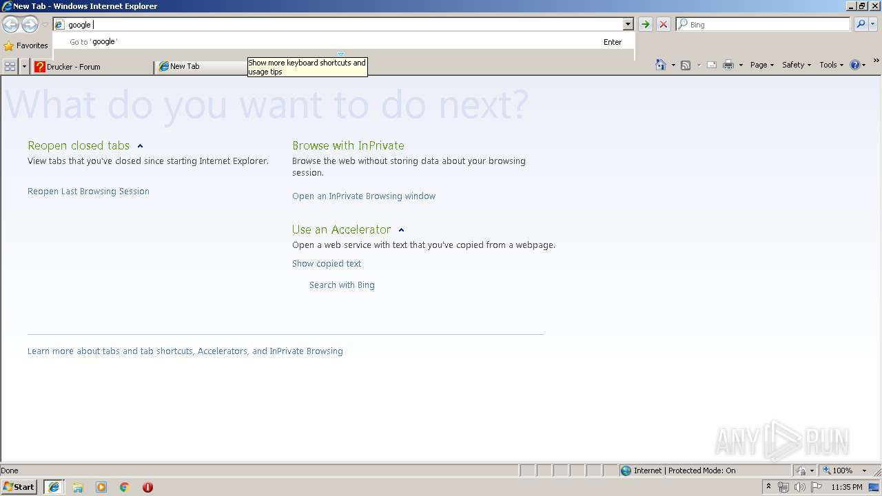Click the Print icon
This screenshot has height=496, width=882.
(728, 65)
